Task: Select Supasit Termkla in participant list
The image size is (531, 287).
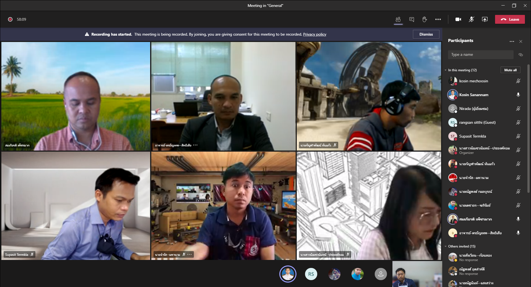Action: tap(472, 136)
